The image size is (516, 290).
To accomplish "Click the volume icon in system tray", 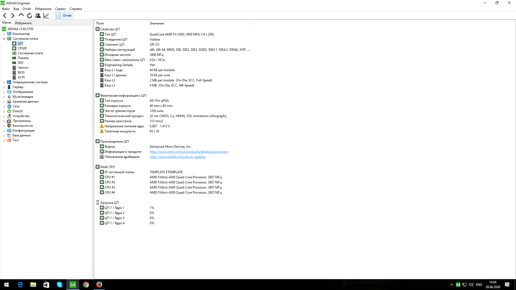I will click(x=471, y=285).
